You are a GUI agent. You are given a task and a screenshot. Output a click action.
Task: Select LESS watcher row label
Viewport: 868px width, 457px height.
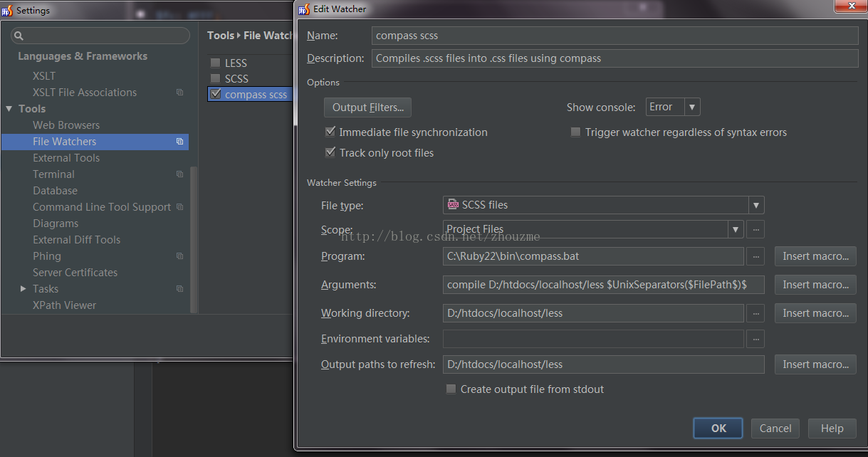[236, 63]
